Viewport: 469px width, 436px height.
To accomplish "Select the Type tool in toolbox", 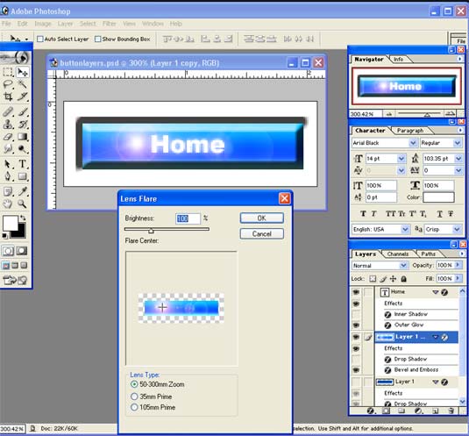I will (x=23, y=164).
